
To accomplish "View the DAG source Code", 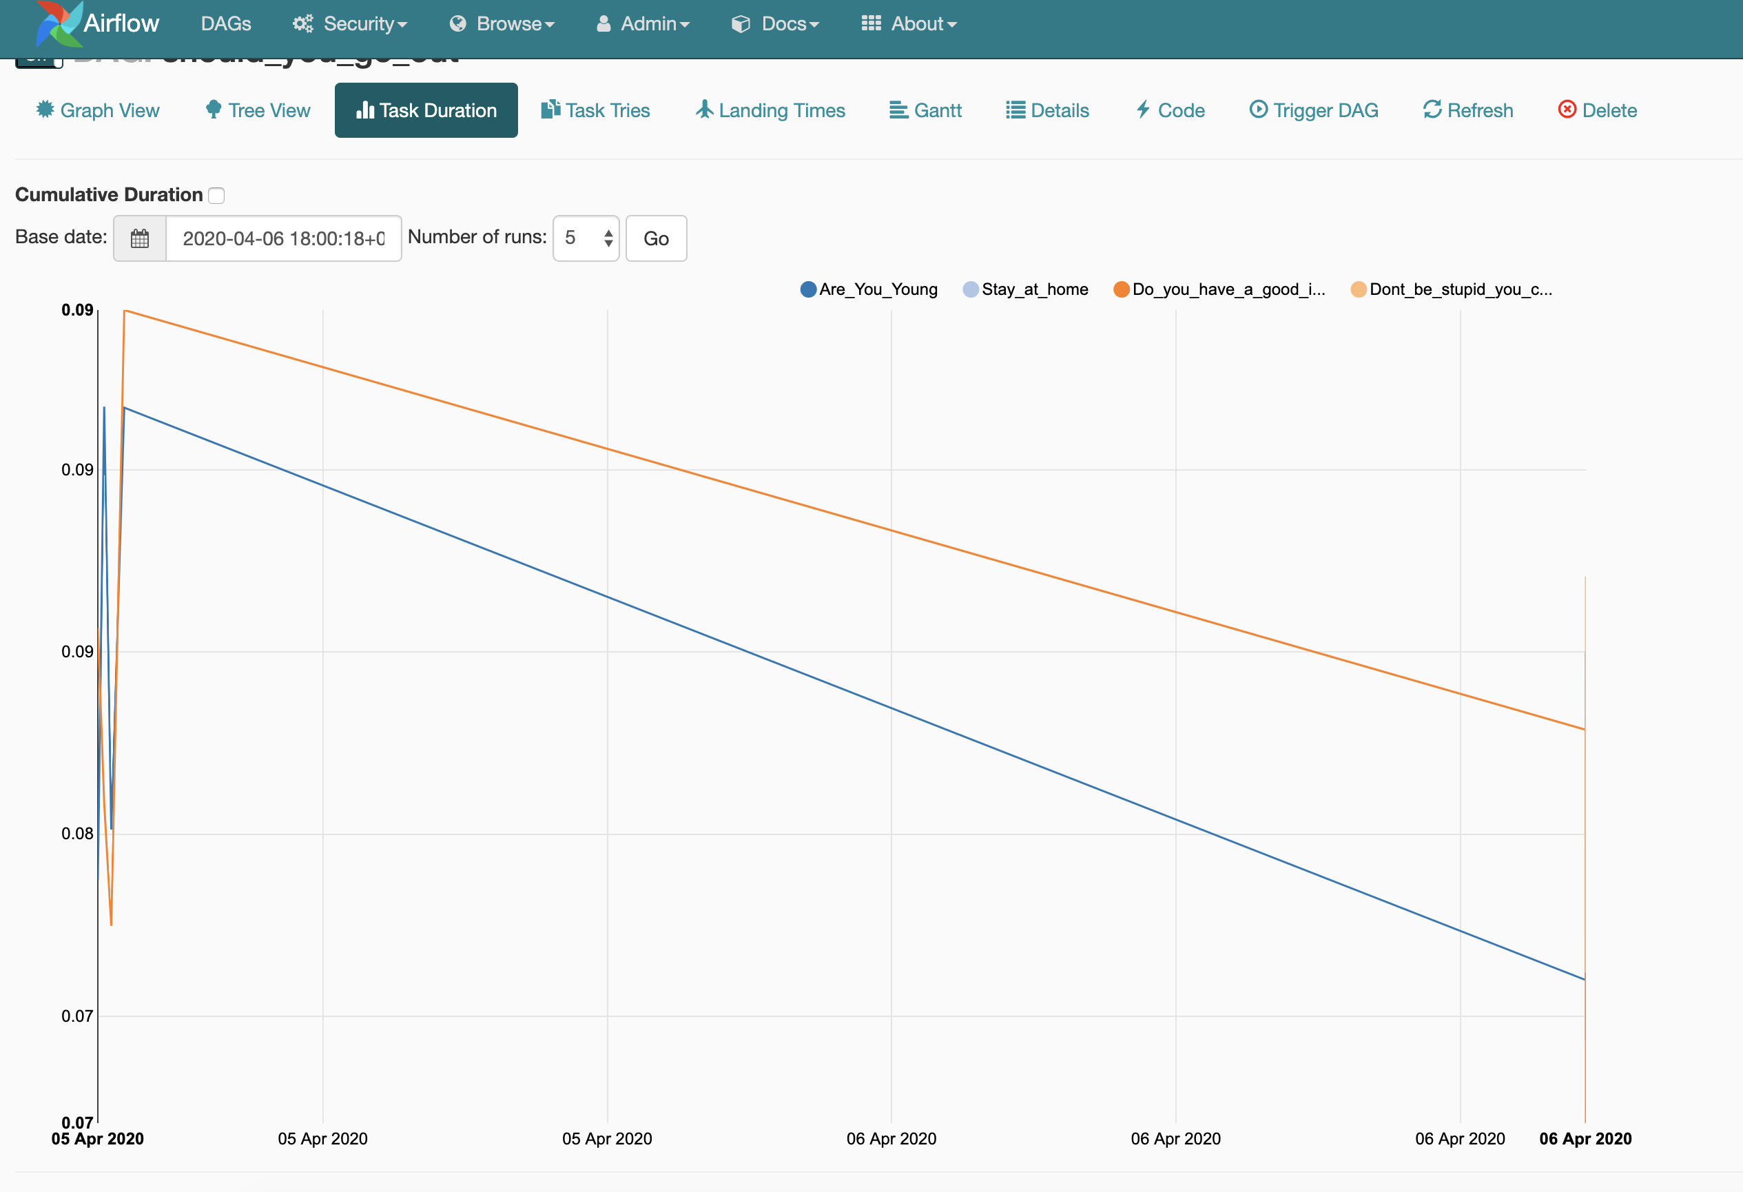I will point(1169,110).
